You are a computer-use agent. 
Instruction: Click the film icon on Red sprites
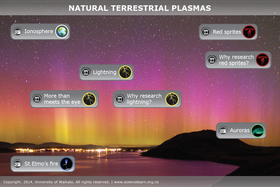coord(206,32)
